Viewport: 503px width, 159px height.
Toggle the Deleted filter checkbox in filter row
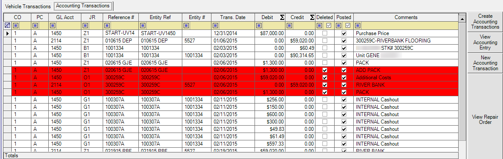[x=329, y=26]
